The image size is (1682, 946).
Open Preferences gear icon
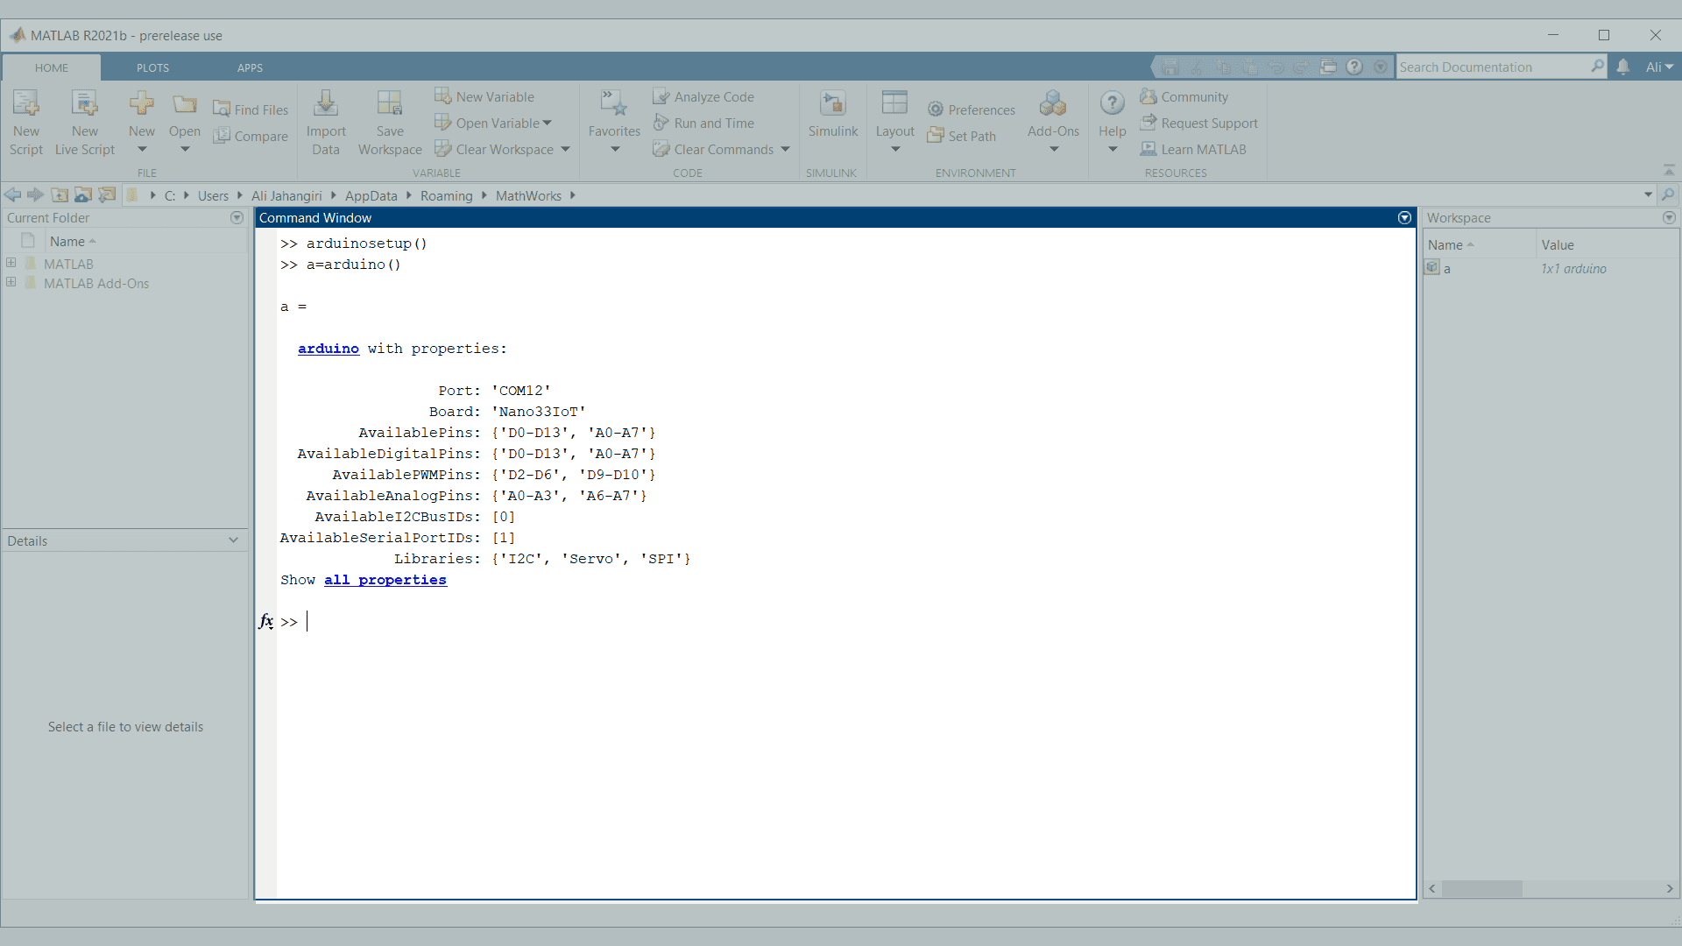click(x=936, y=109)
